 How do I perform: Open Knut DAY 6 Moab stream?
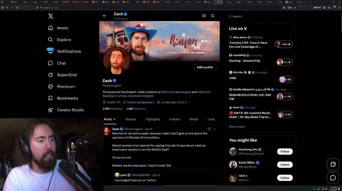click(250, 115)
